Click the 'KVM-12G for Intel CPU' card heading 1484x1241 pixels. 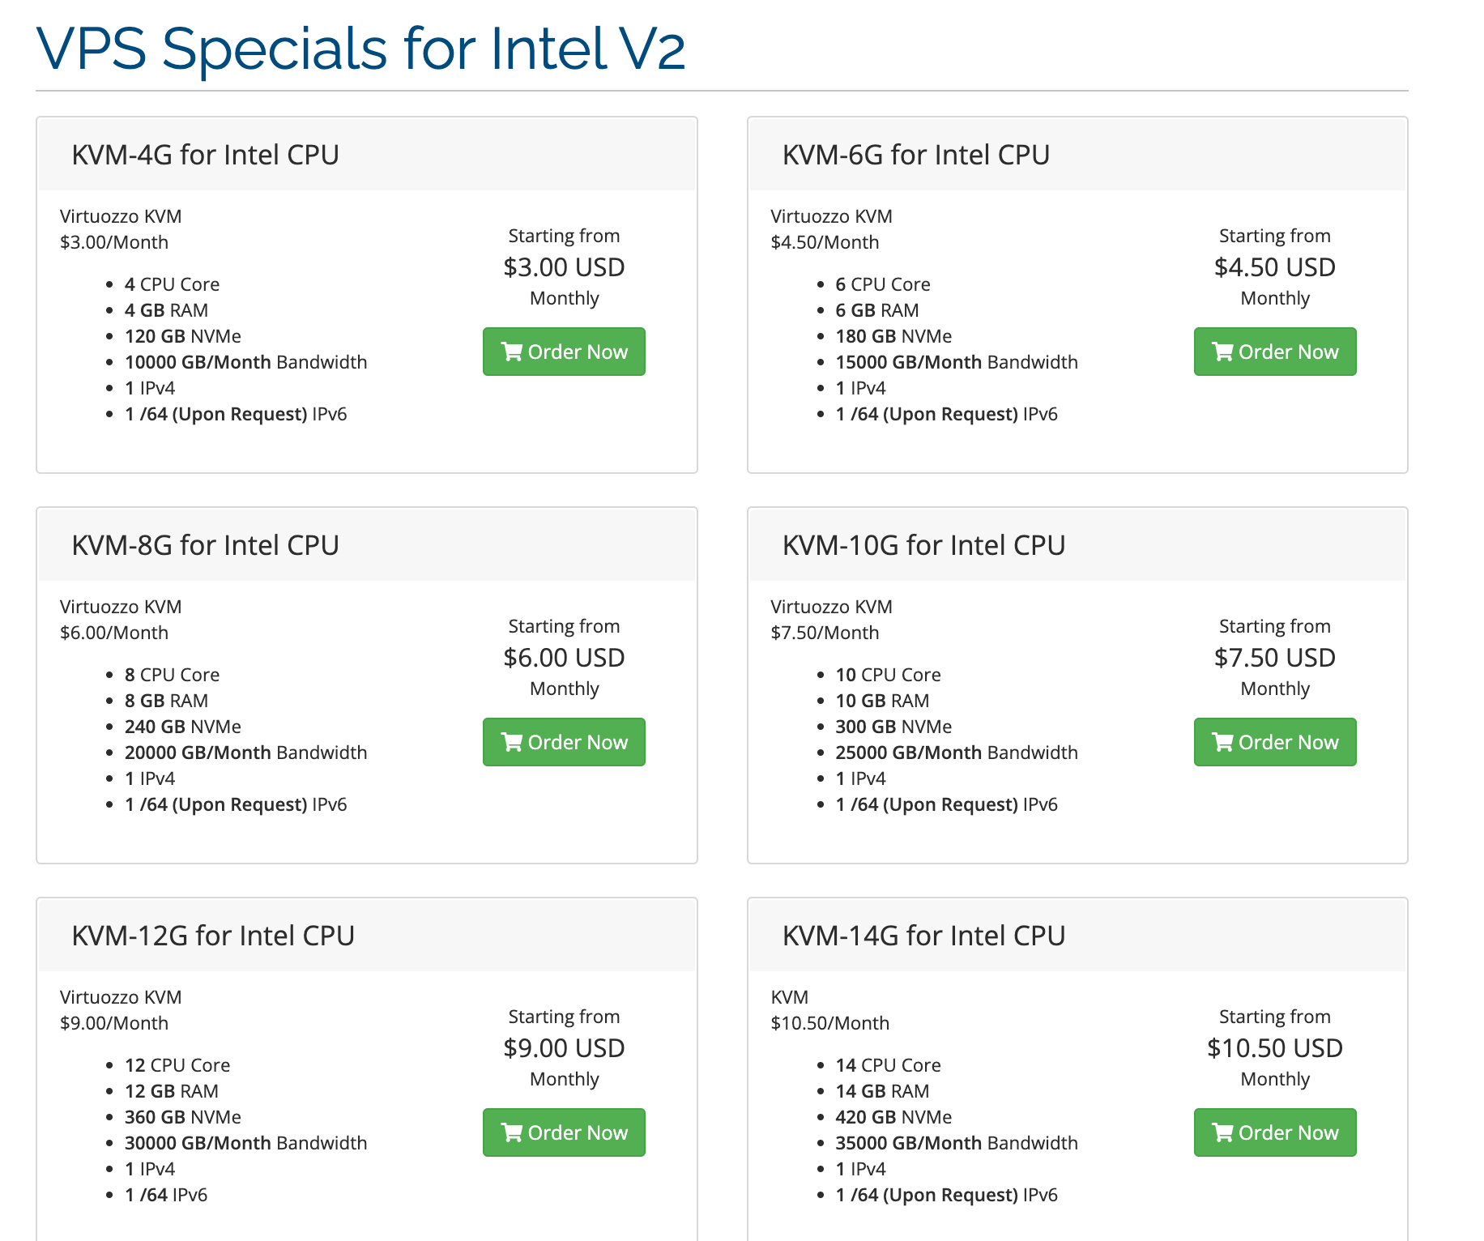[x=213, y=936]
